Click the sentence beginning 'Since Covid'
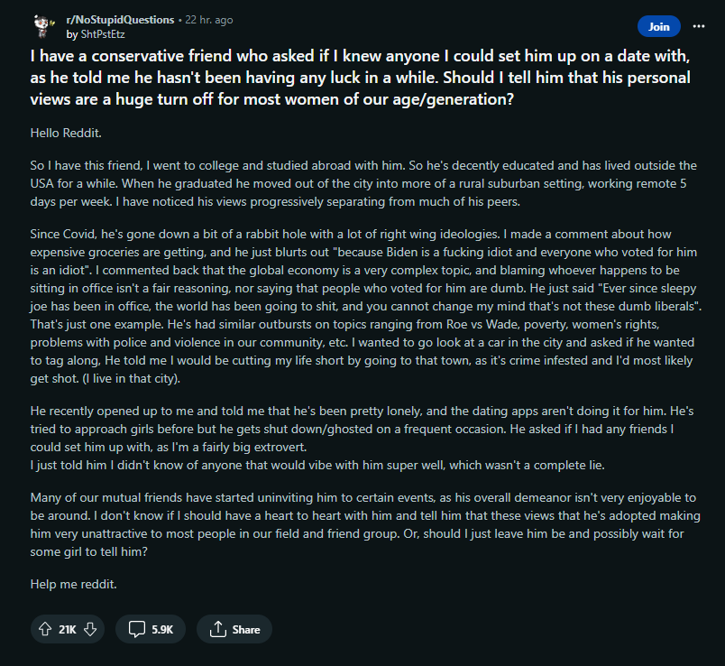The image size is (725, 666). [265, 234]
